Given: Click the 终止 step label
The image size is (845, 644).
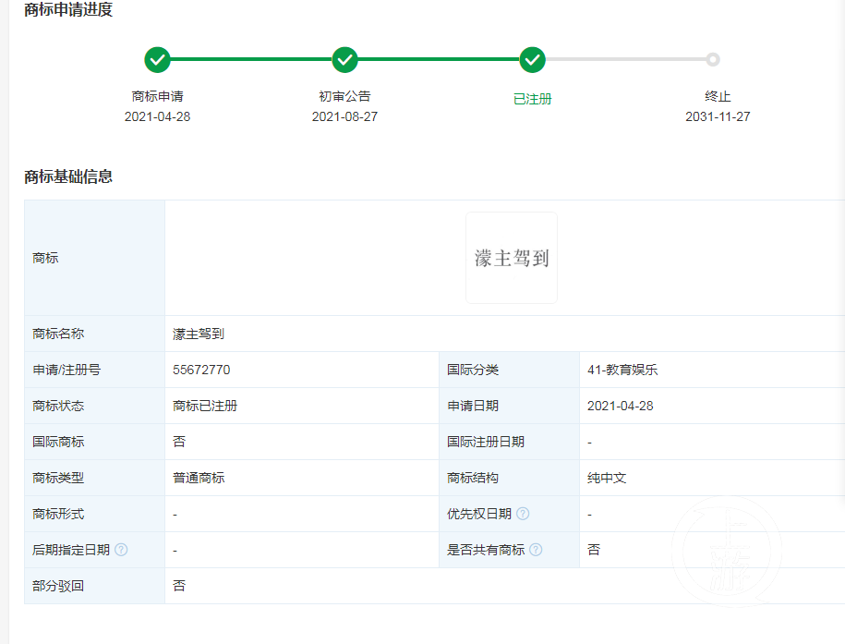Looking at the screenshot, I should tap(718, 96).
